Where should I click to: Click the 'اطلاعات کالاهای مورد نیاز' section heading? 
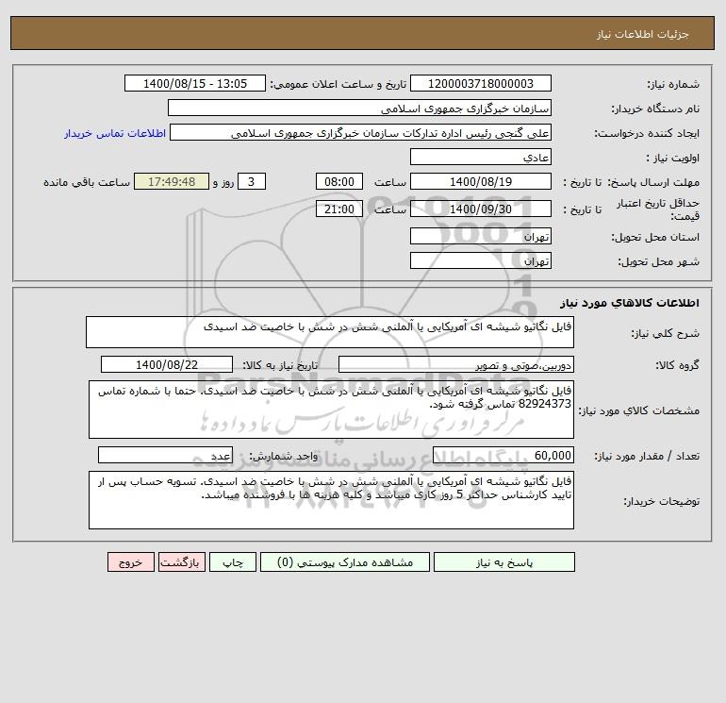[630, 303]
